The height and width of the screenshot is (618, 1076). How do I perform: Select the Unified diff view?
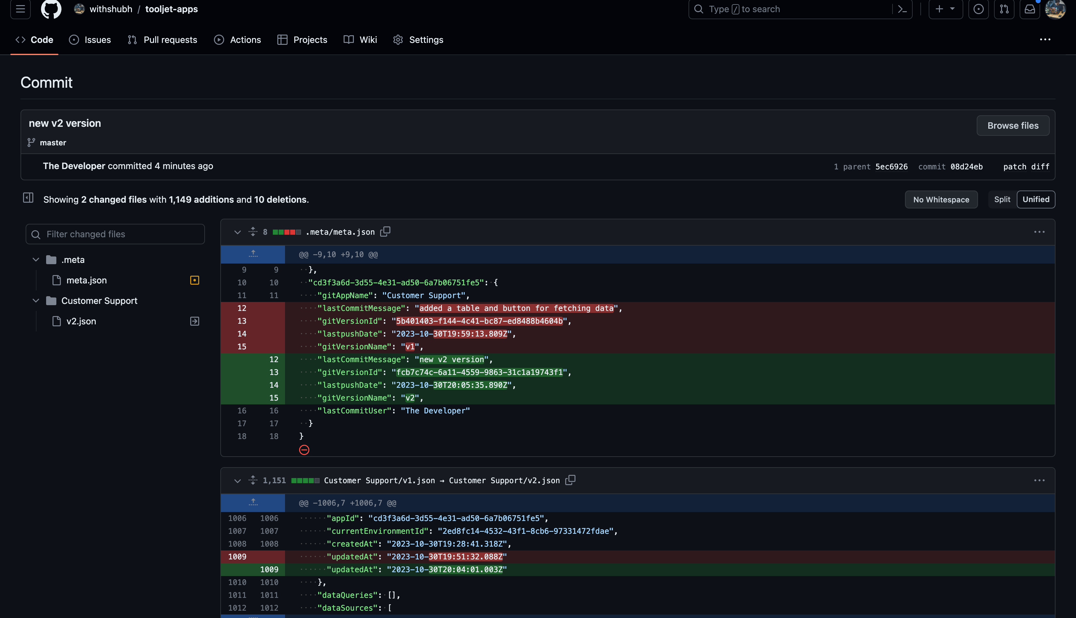click(x=1036, y=199)
